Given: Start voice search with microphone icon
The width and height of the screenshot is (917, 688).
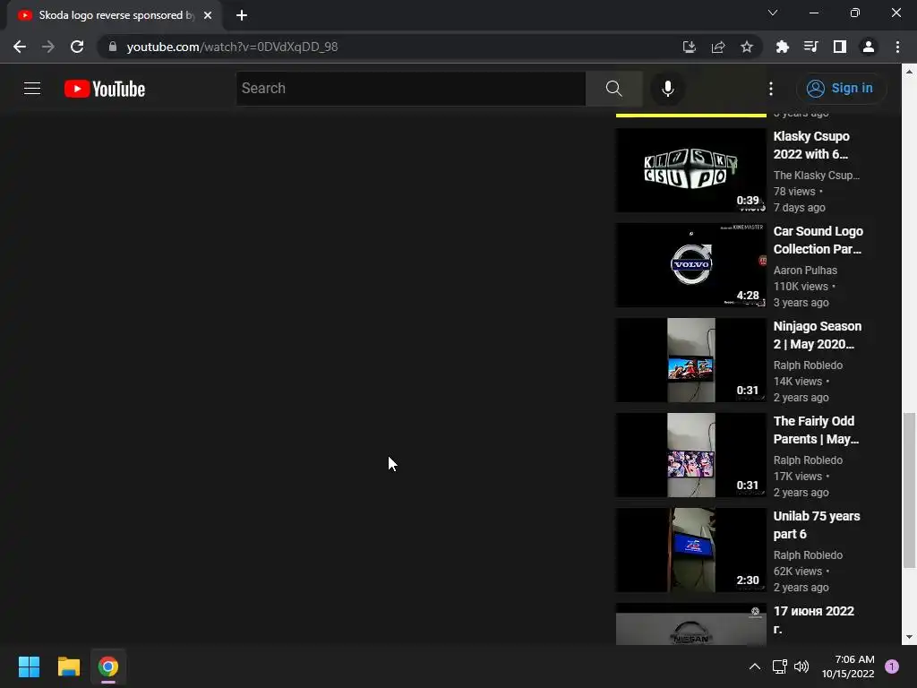Looking at the screenshot, I should point(667,89).
